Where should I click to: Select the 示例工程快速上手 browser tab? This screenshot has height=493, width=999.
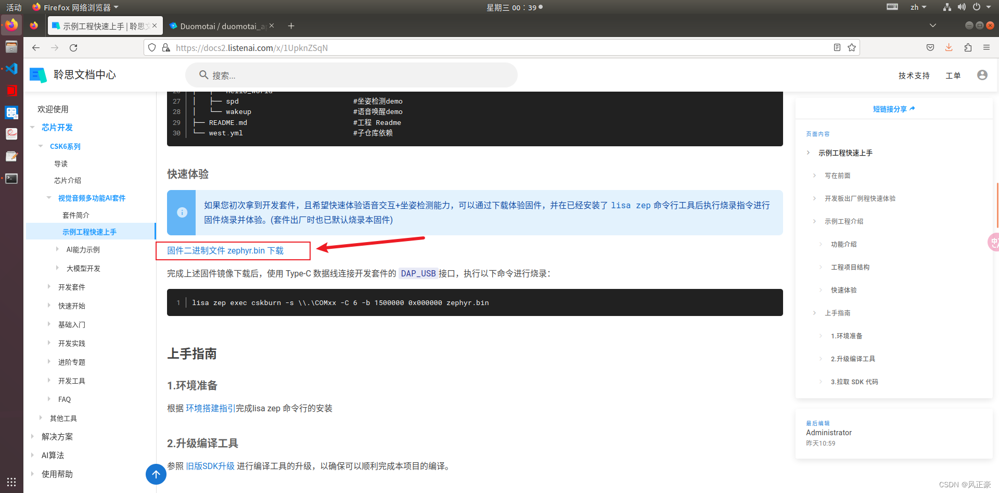click(x=105, y=26)
